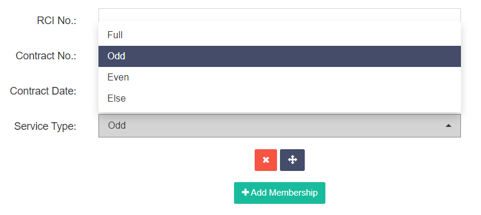Click the Service Type label
This screenshot has width=481, height=215.
[45, 126]
